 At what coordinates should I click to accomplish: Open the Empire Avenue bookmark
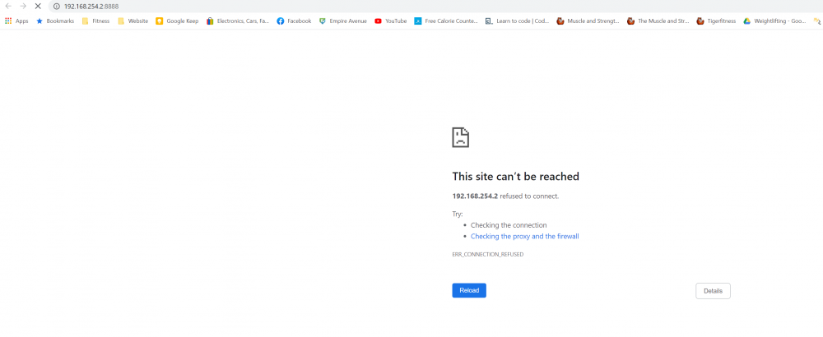pos(343,21)
